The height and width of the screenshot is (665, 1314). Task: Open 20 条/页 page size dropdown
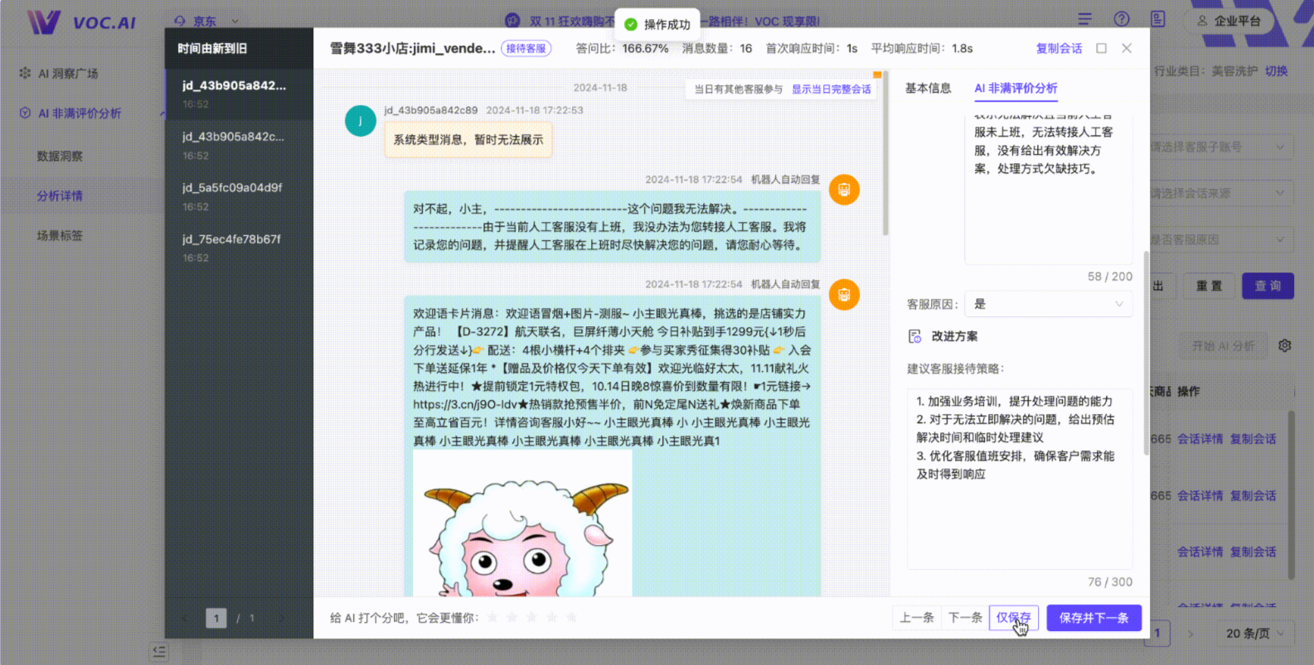(1255, 634)
